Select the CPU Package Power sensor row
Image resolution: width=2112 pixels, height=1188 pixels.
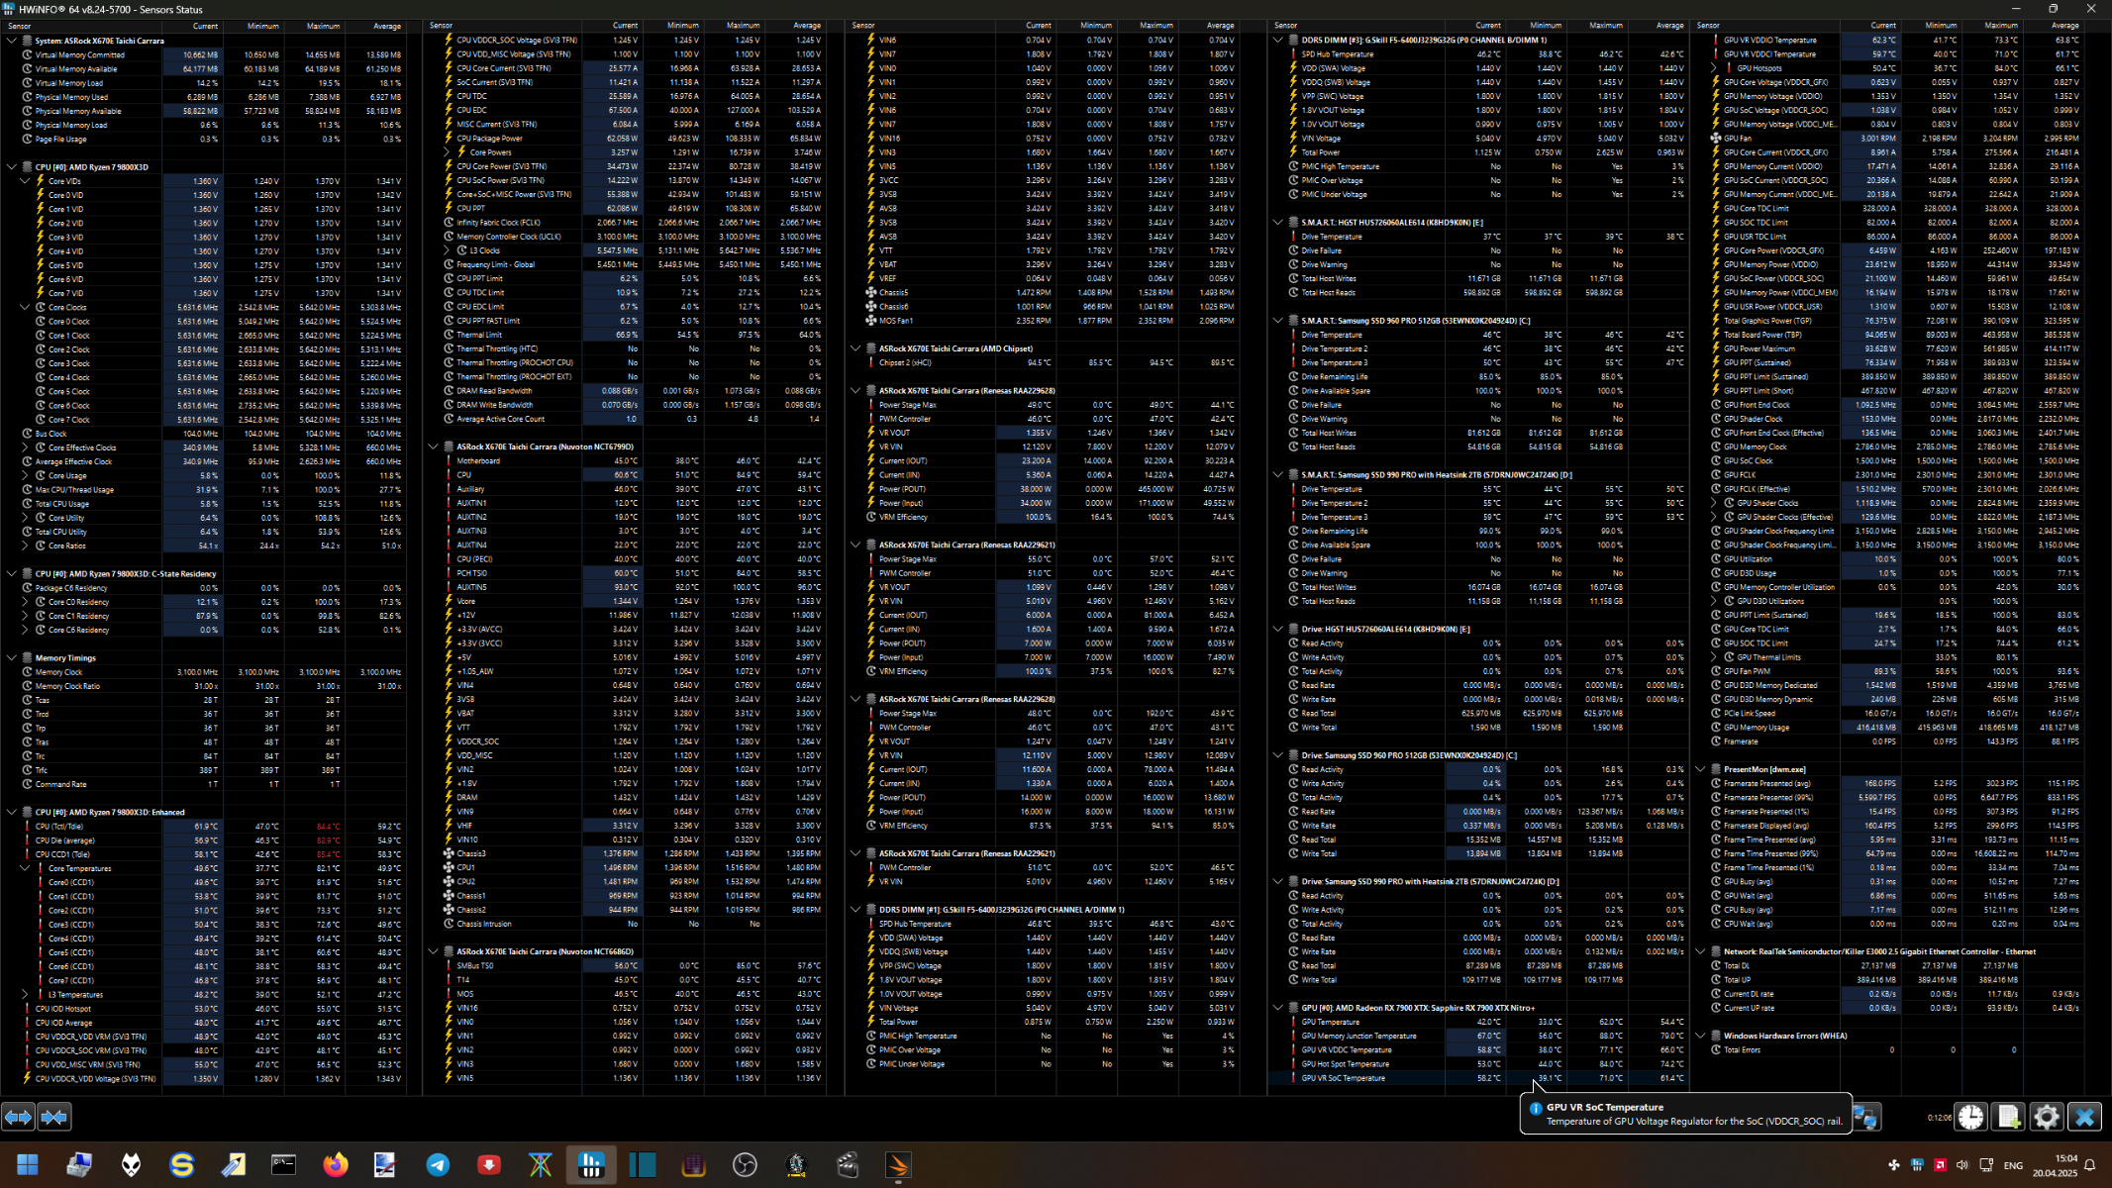click(x=489, y=139)
